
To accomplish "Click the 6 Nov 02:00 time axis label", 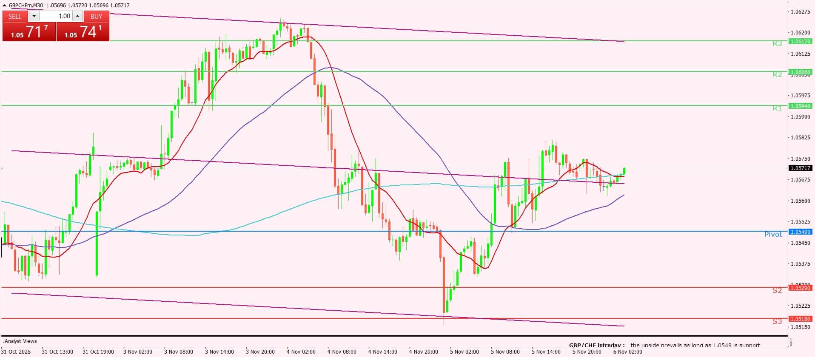I will coord(628,351).
